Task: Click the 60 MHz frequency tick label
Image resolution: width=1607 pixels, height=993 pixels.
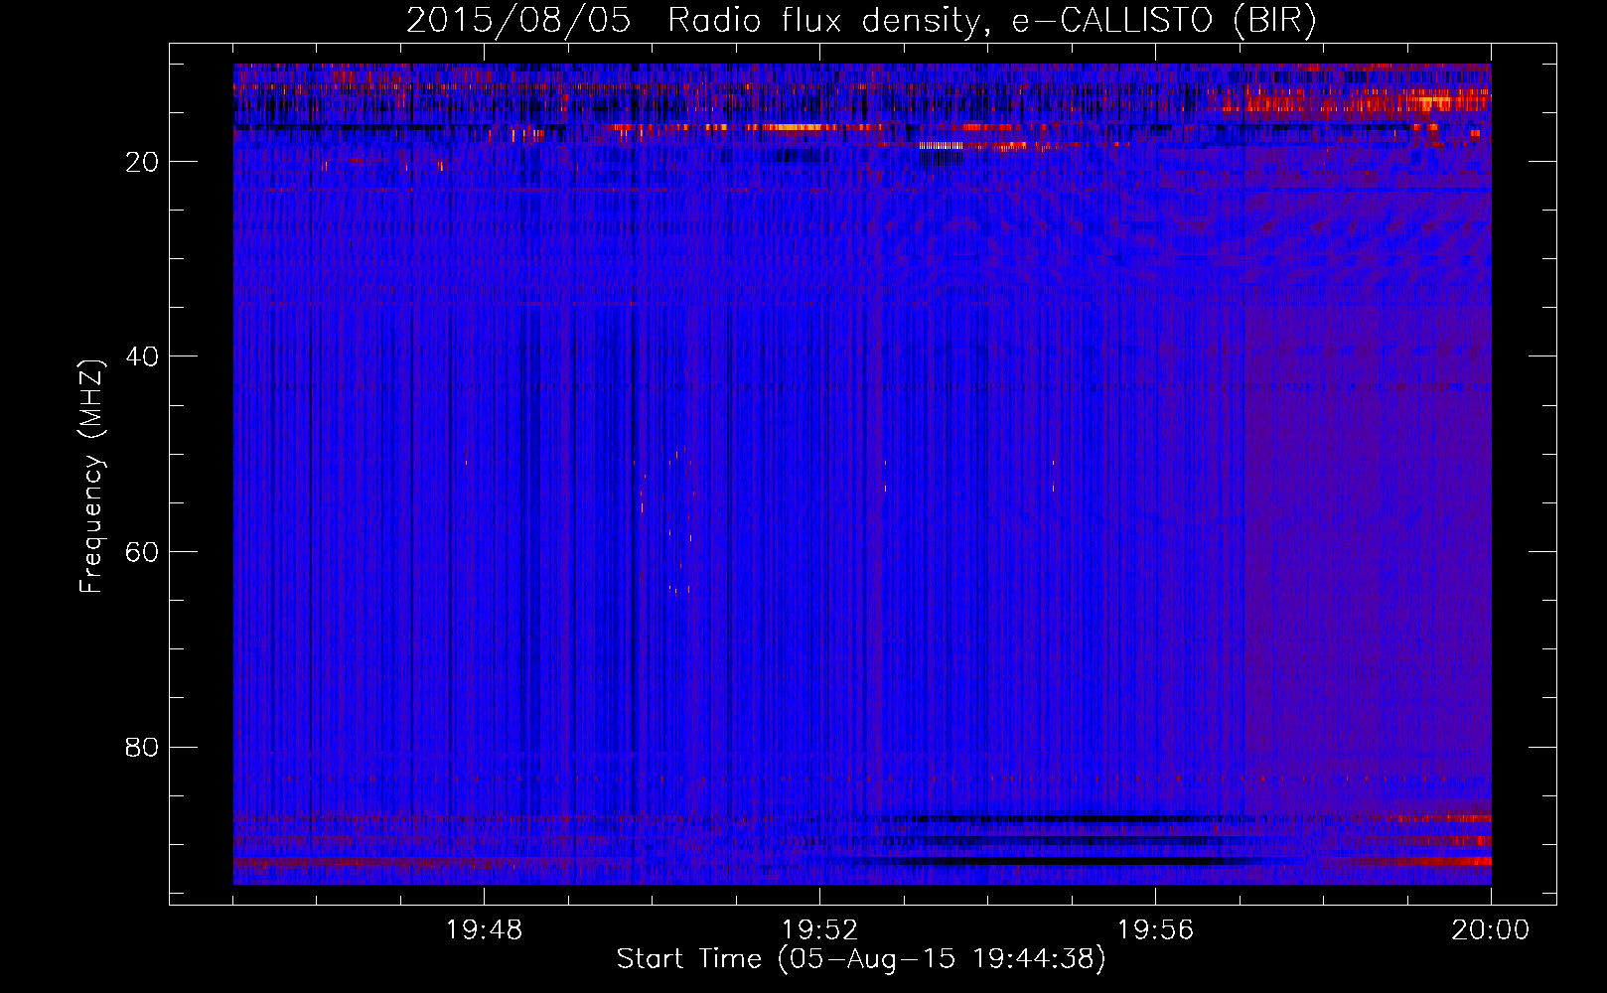Action: (x=143, y=552)
